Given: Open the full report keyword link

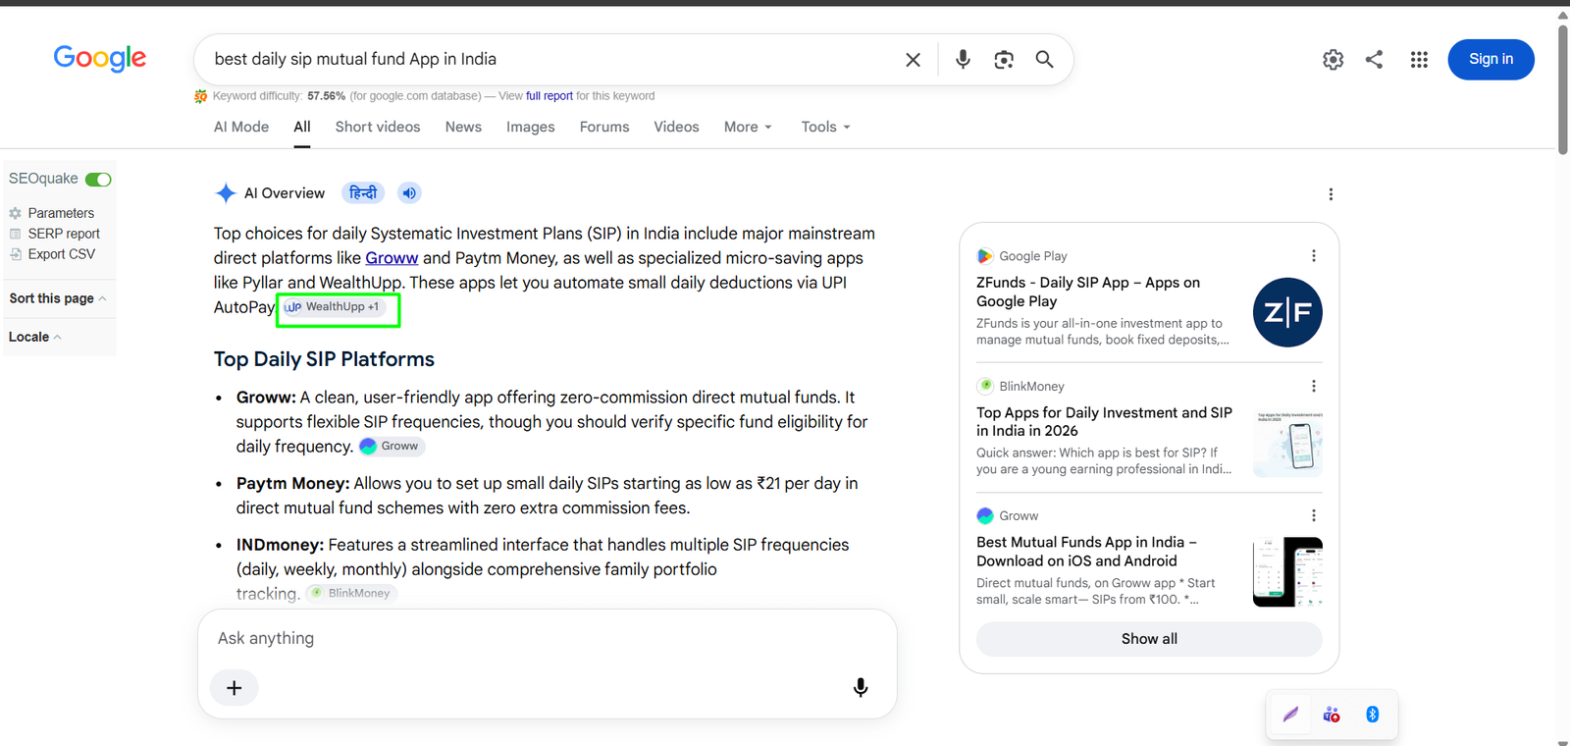Looking at the screenshot, I should pos(549,96).
